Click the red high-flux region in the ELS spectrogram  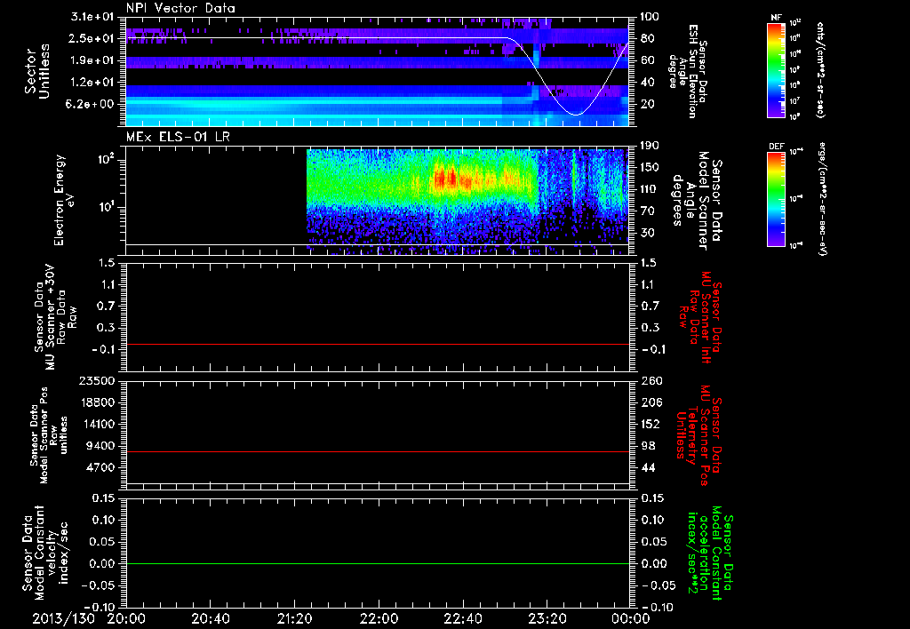(447, 179)
